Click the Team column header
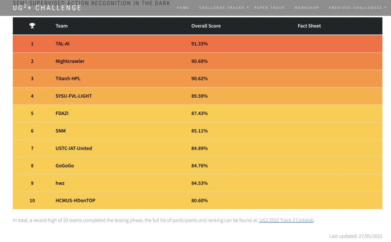This screenshot has height=242, width=391. [x=61, y=26]
